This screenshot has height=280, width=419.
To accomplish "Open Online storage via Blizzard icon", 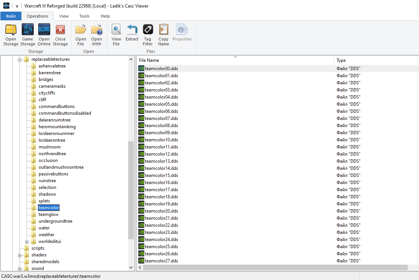I will (44, 30).
